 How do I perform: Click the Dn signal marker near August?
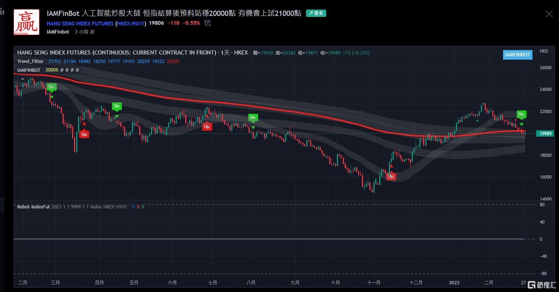(253, 118)
